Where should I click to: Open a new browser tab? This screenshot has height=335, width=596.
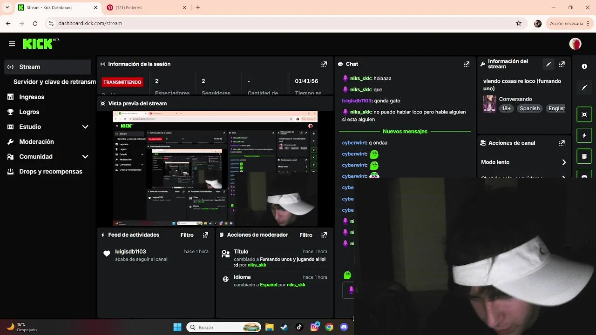(198, 7)
